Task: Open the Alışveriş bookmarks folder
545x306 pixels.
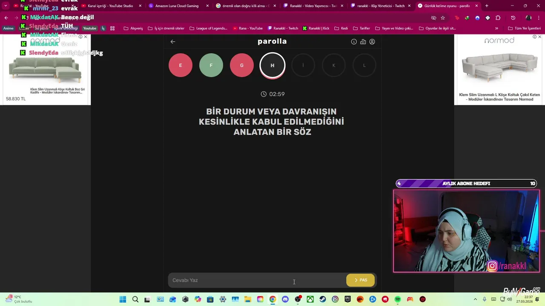Action: pos(133,28)
